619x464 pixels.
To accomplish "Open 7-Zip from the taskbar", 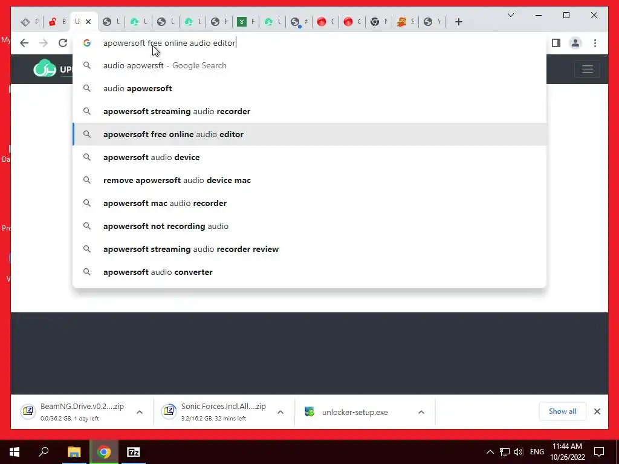I will click(134, 452).
